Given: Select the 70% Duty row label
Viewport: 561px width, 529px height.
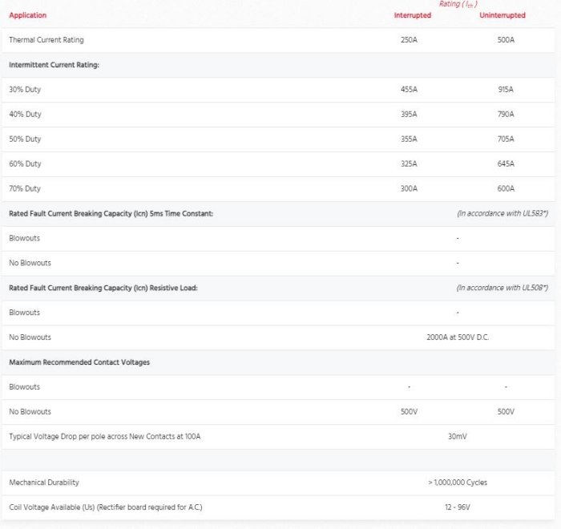Looking at the screenshot, I should (x=25, y=189).
